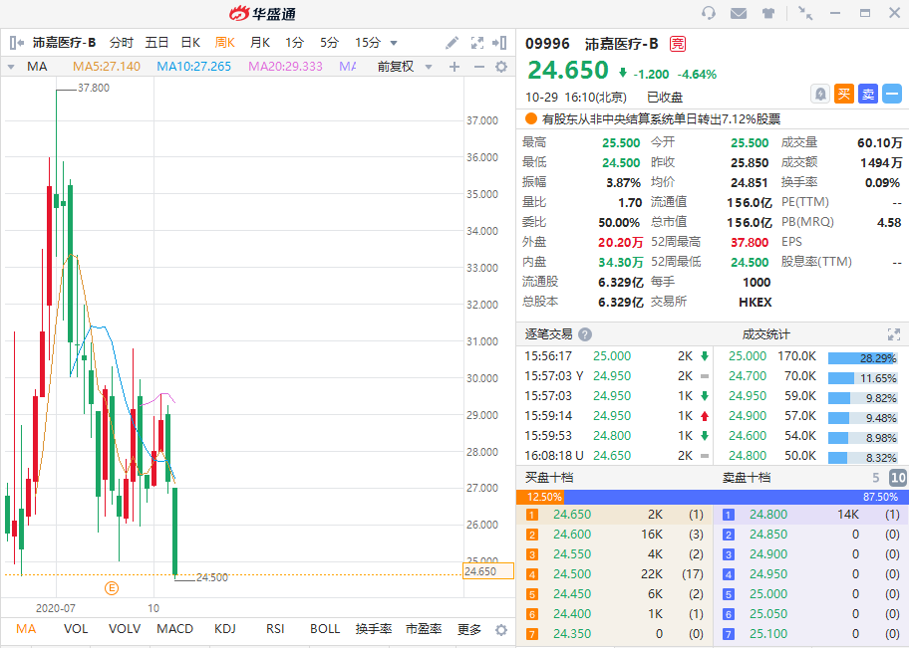Click MA20:29.333 indicator value

pos(285,67)
